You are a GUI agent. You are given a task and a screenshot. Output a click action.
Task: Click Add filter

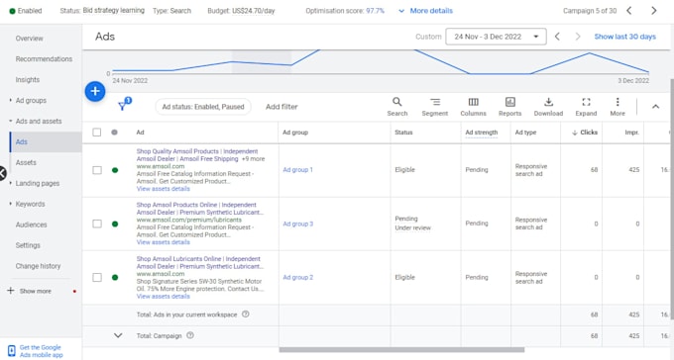coord(281,107)
